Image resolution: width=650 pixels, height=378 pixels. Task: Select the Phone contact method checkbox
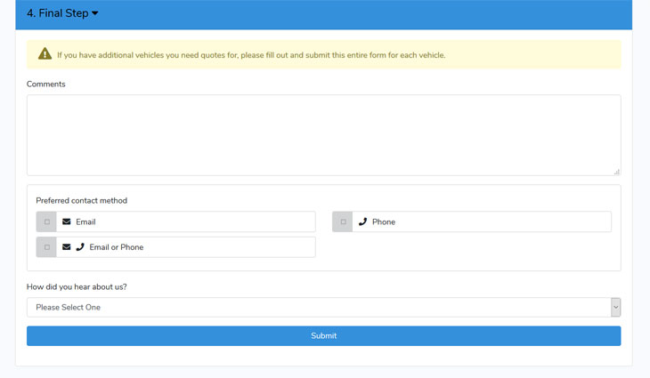[x=343, y=222]
